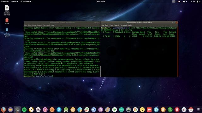Open the clock showing Wed 17:14
The height and width of the screenshot is (113, 202).
(x=101, y=2)
